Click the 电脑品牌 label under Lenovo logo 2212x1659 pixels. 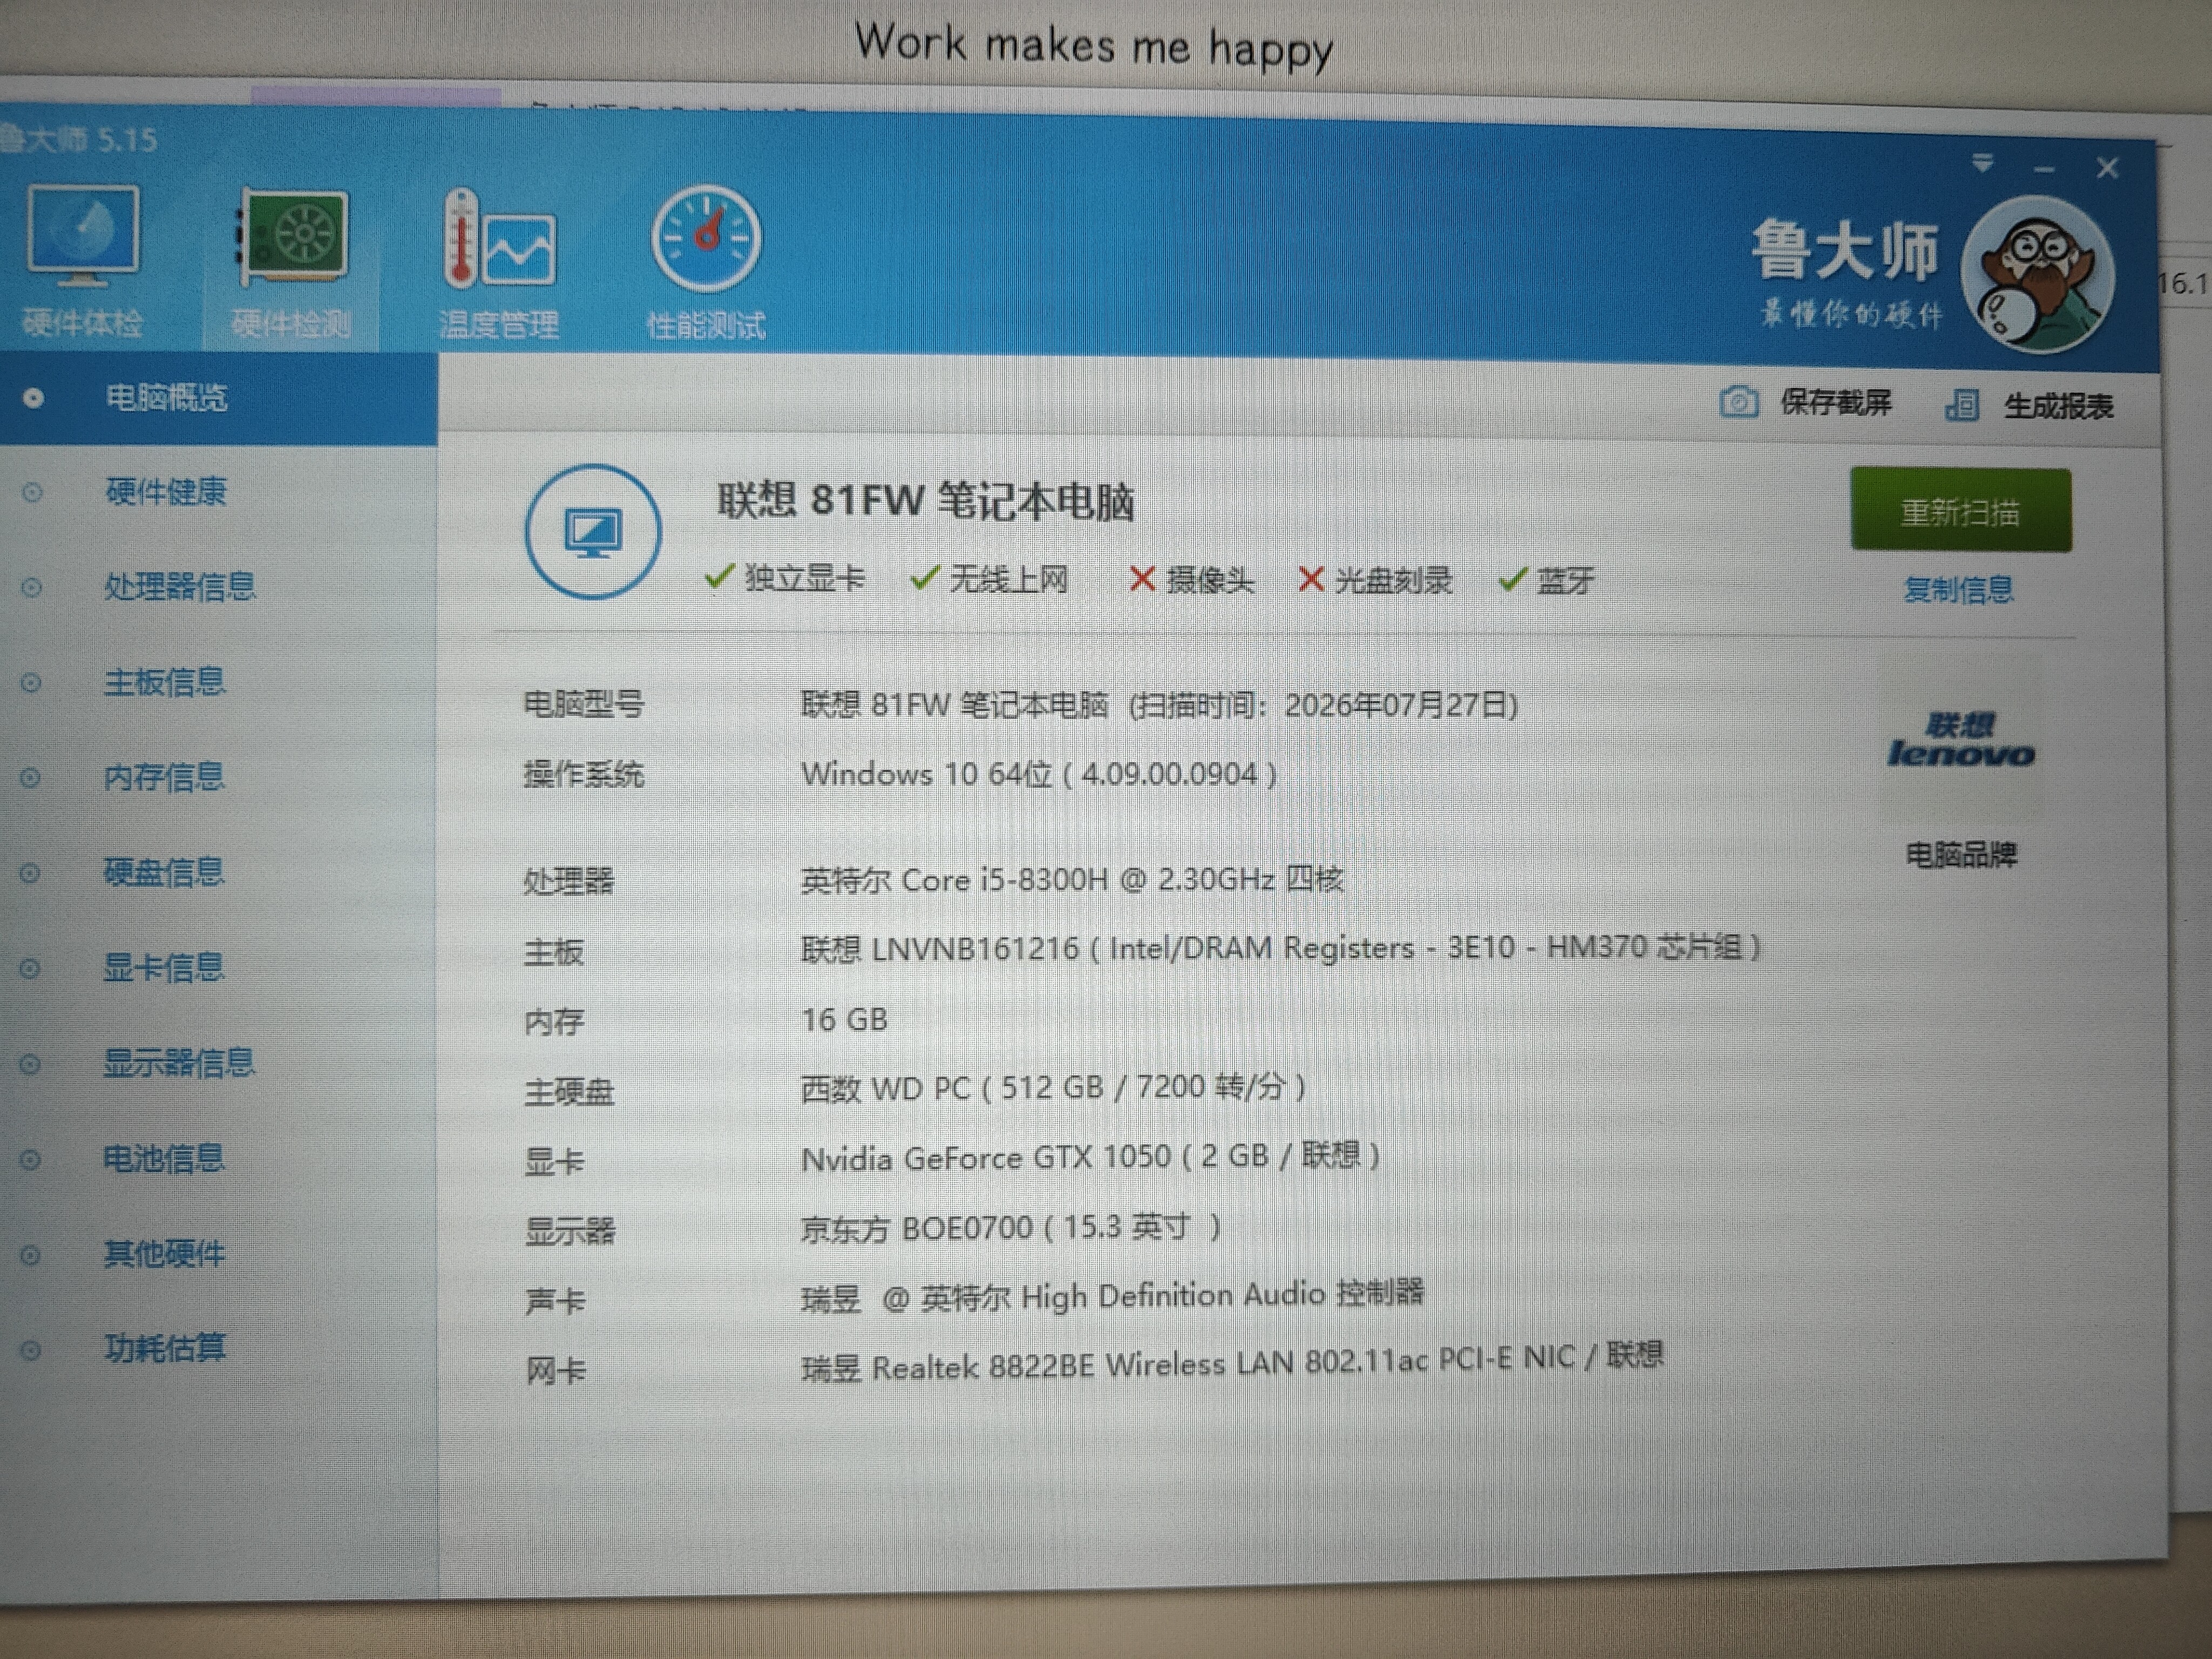coord(1961,855)
